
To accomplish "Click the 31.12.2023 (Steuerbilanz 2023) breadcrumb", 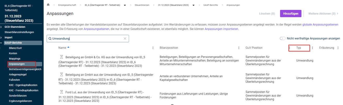I will [x=173, y=5].
